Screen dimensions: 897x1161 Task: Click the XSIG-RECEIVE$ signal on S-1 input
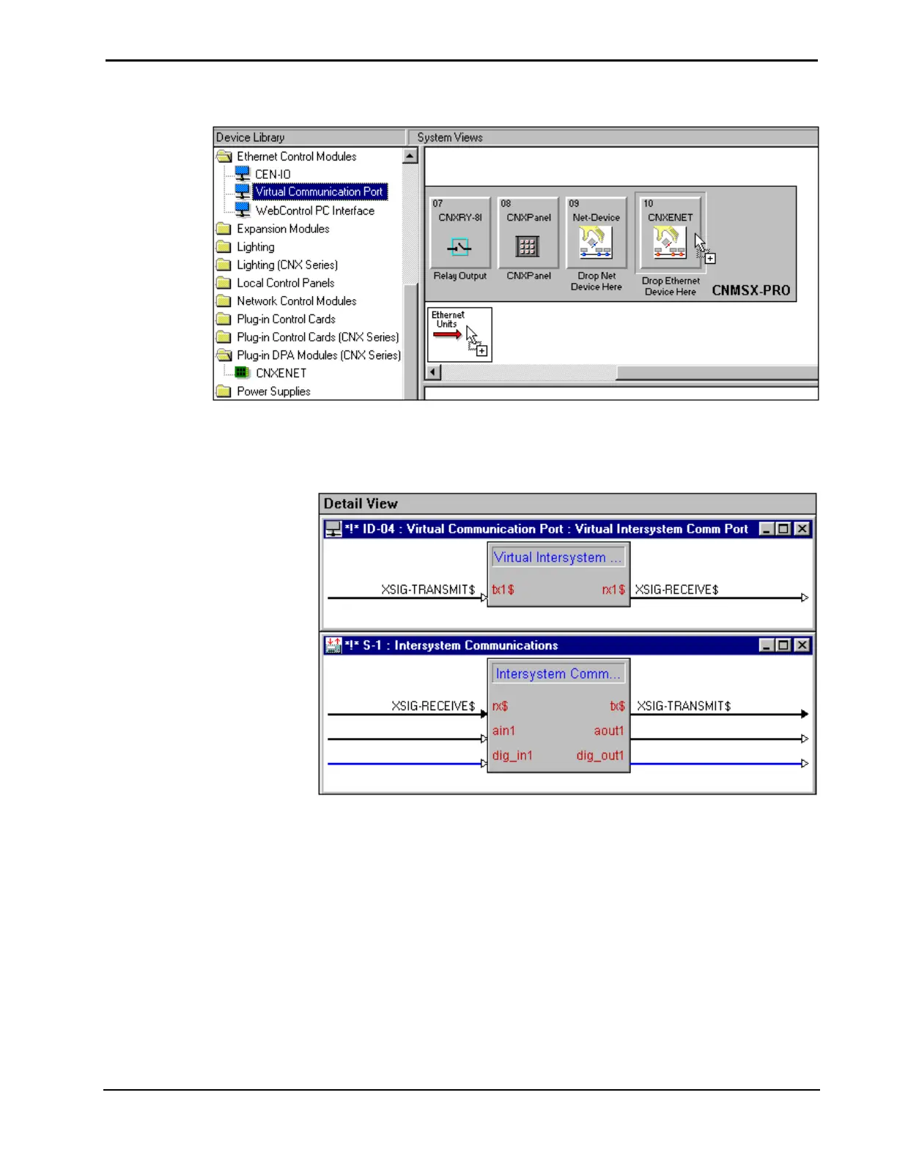pyautogui.click(x=433, y=707)
